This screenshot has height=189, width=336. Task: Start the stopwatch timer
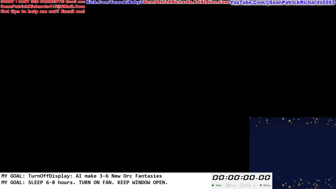tap(217, 185)
